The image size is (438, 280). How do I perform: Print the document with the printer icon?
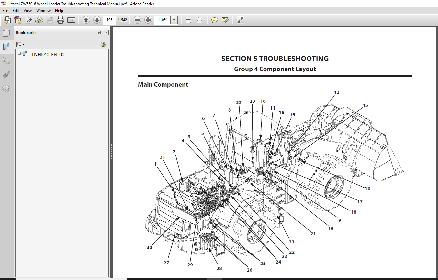pos(61,20)
